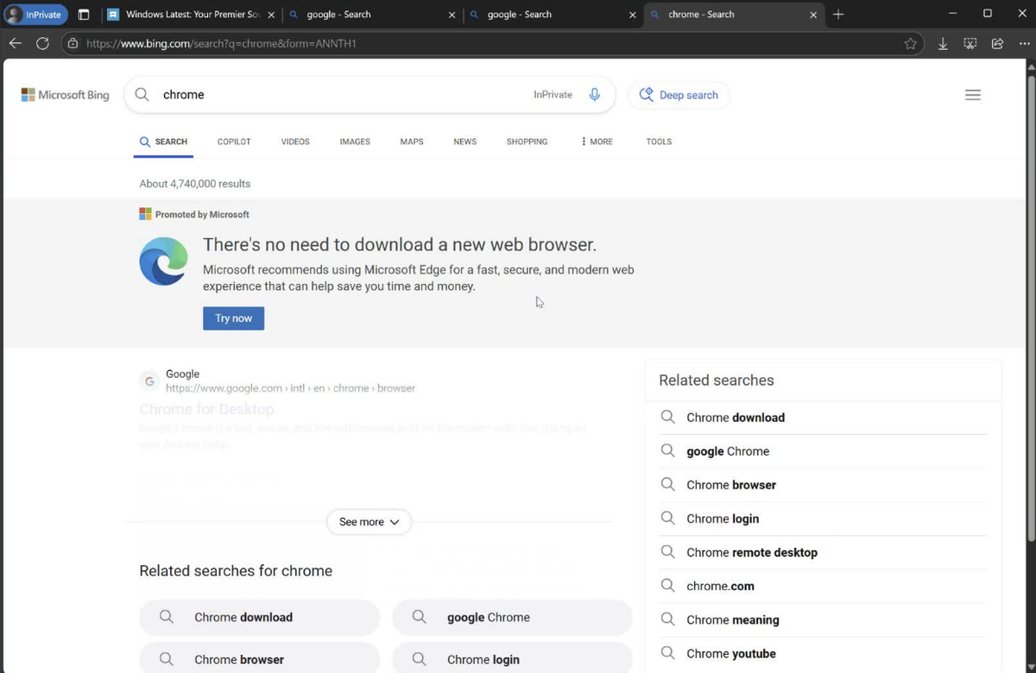The width and height of the screenshot is (1036, 673).
Task: Start voice search with microphone icon
Action: click(594, 95)
